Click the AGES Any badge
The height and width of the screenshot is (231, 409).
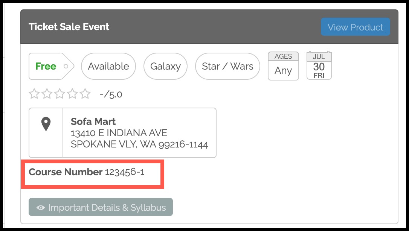[x=283, y=66]
